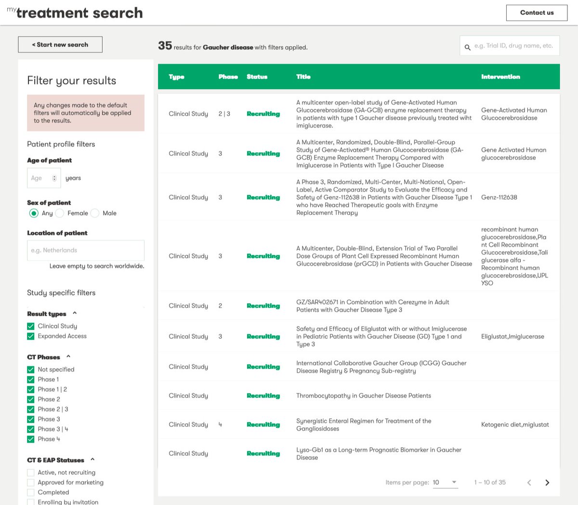The height and width of the screenshot is (505, 578).
Task: Toggle the Phase 3 | 4 checkbox
Action: [31, 429]
